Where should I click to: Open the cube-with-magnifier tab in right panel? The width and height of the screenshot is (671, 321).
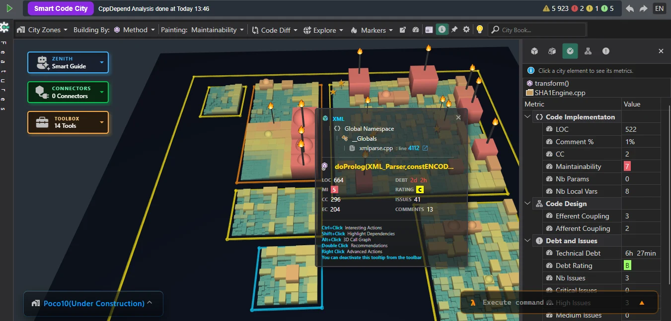pos(552,51)
